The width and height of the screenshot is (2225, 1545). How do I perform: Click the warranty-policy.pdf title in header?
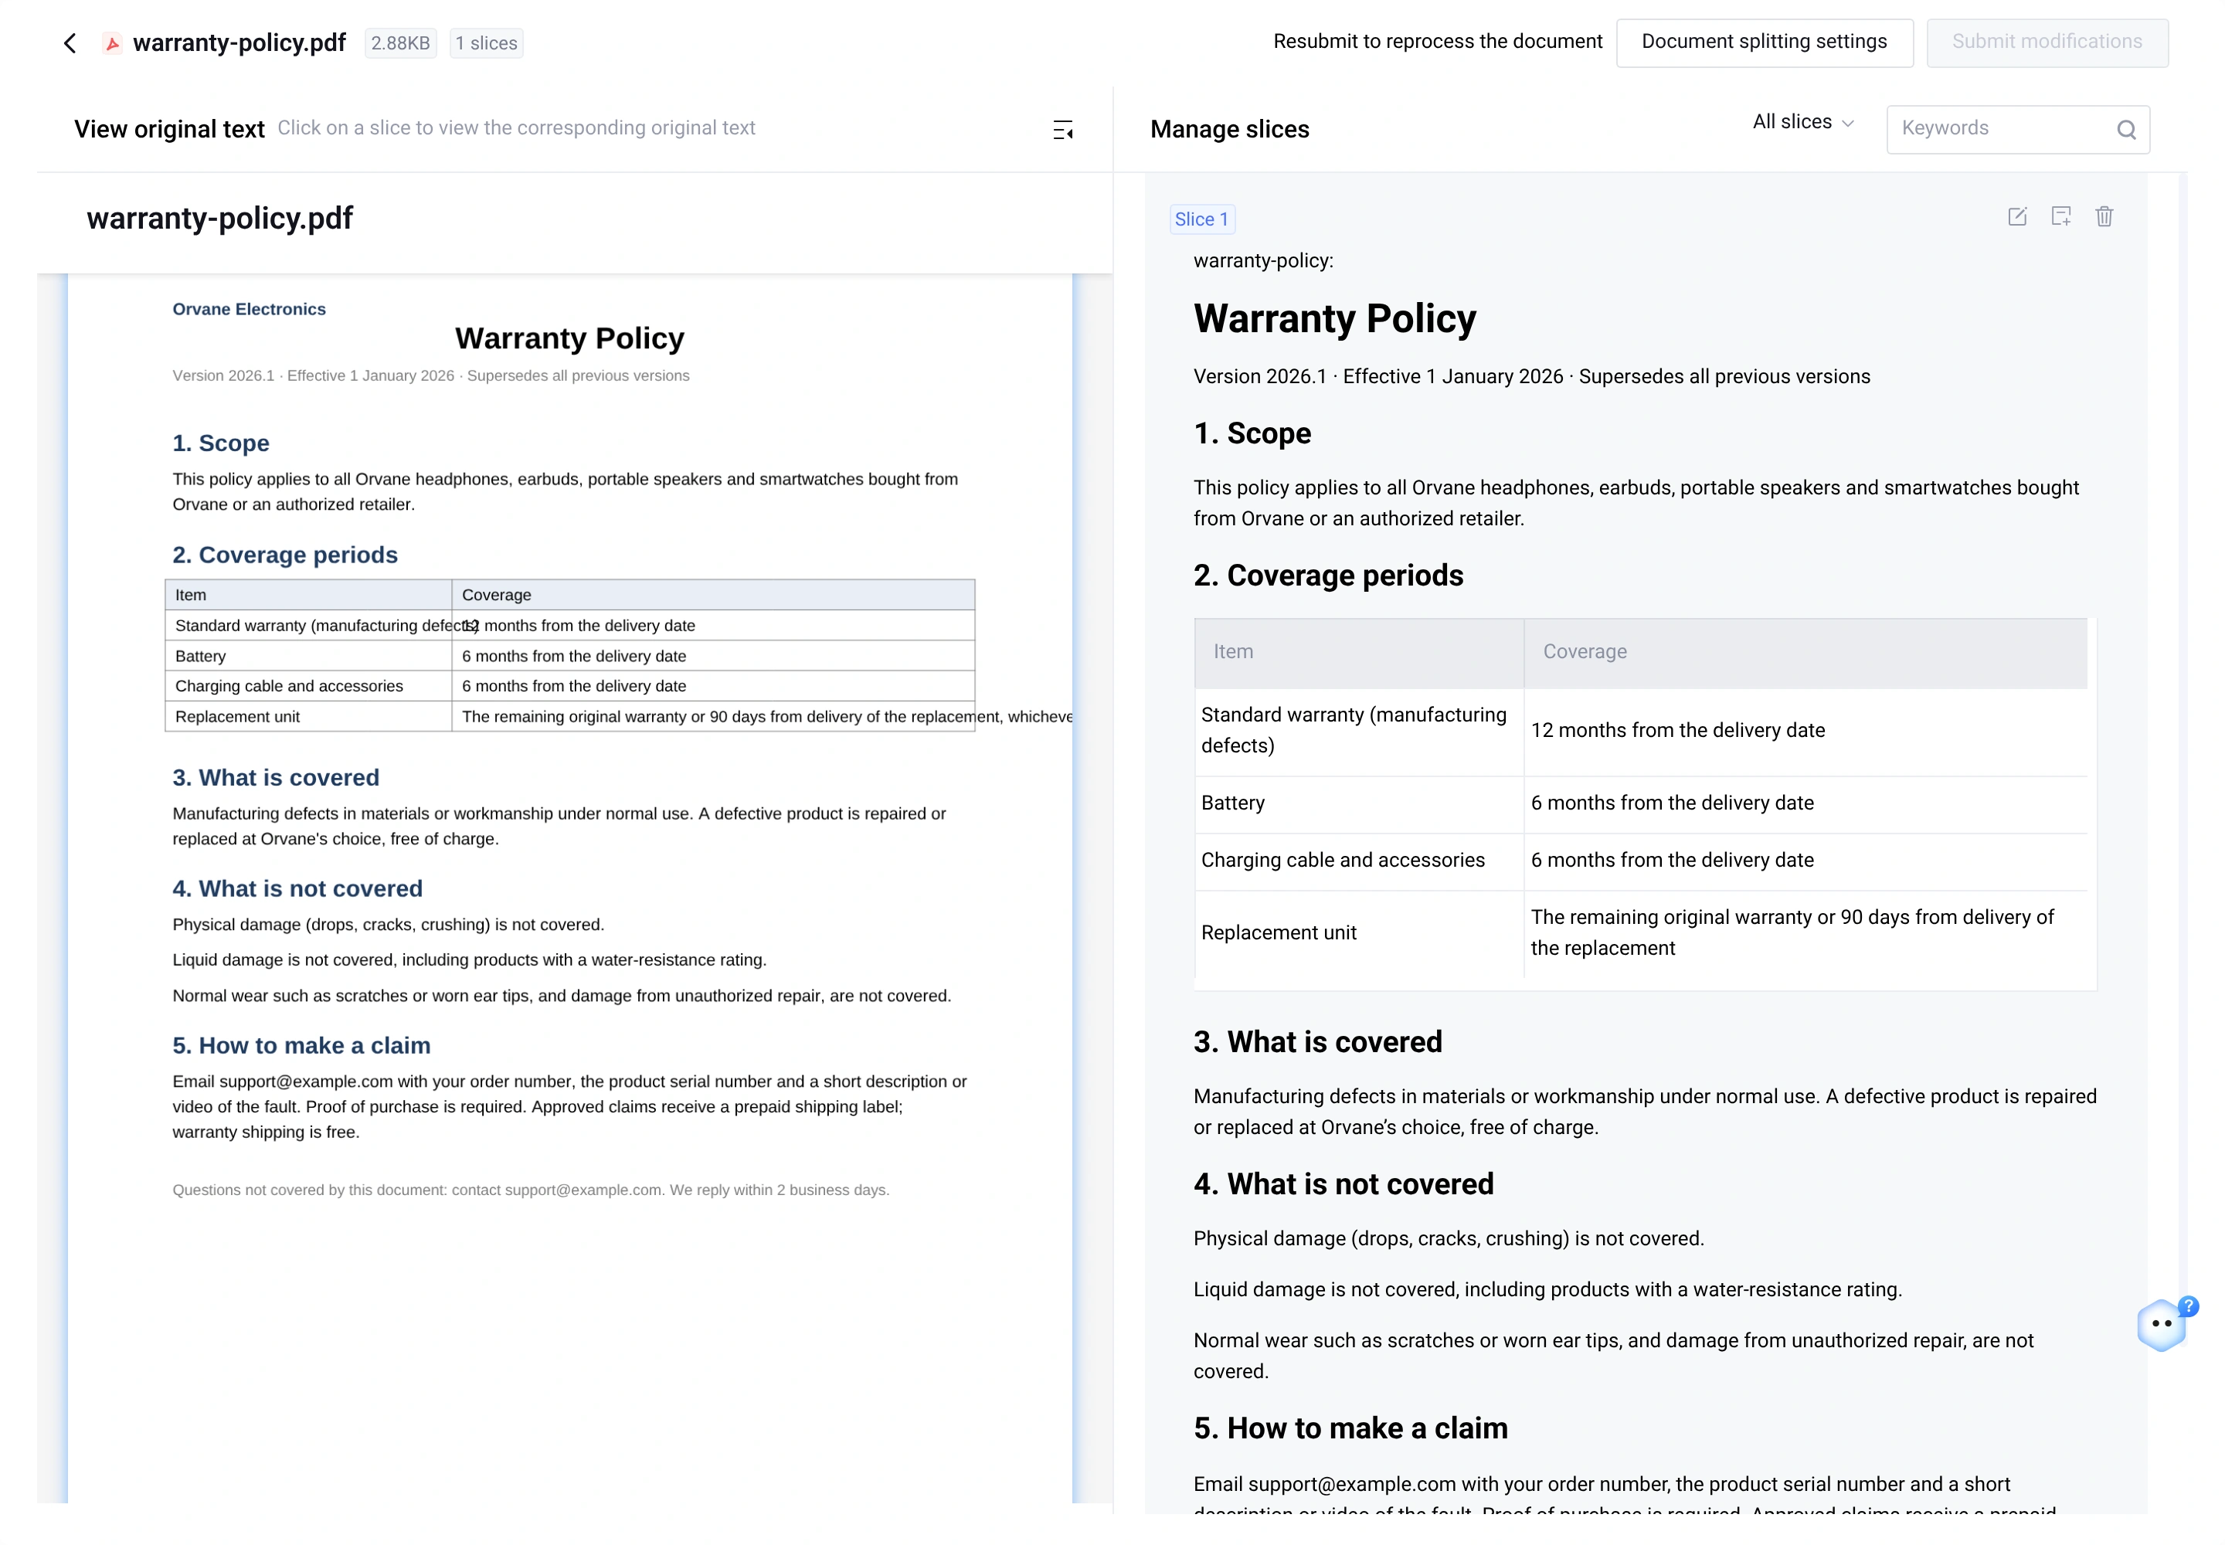tap(239, 42)
